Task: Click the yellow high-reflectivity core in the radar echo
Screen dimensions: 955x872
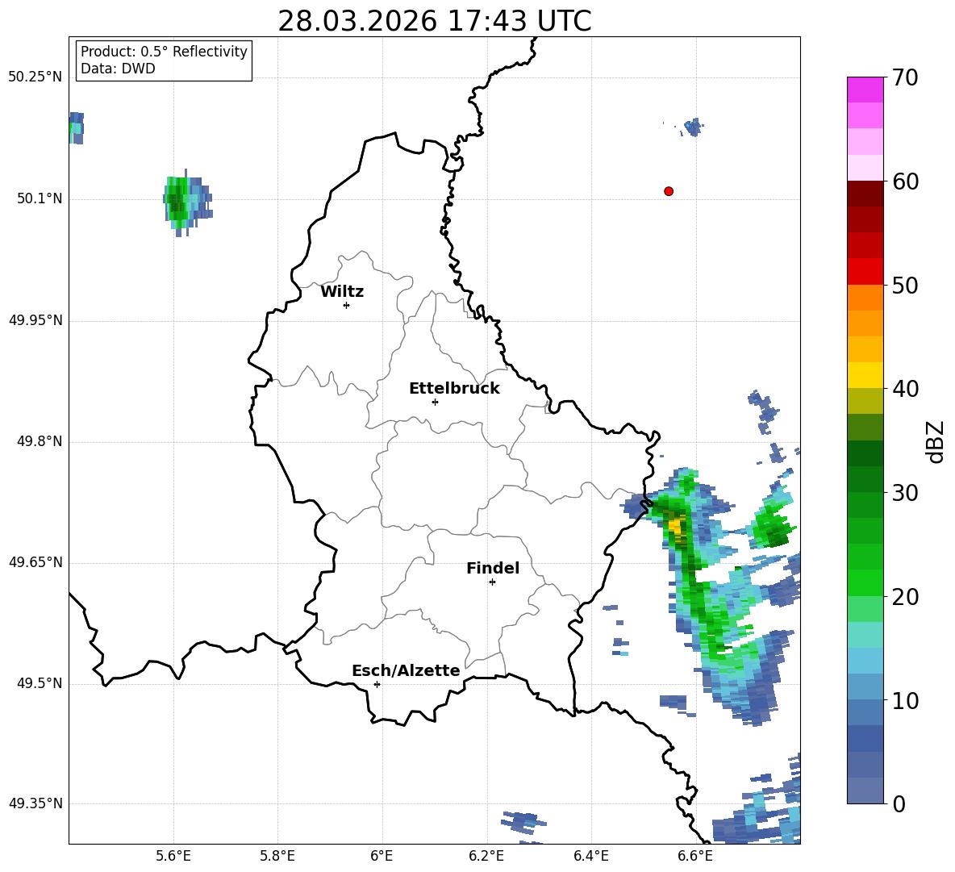Action: pyautogui.click(x=676, y=525)
